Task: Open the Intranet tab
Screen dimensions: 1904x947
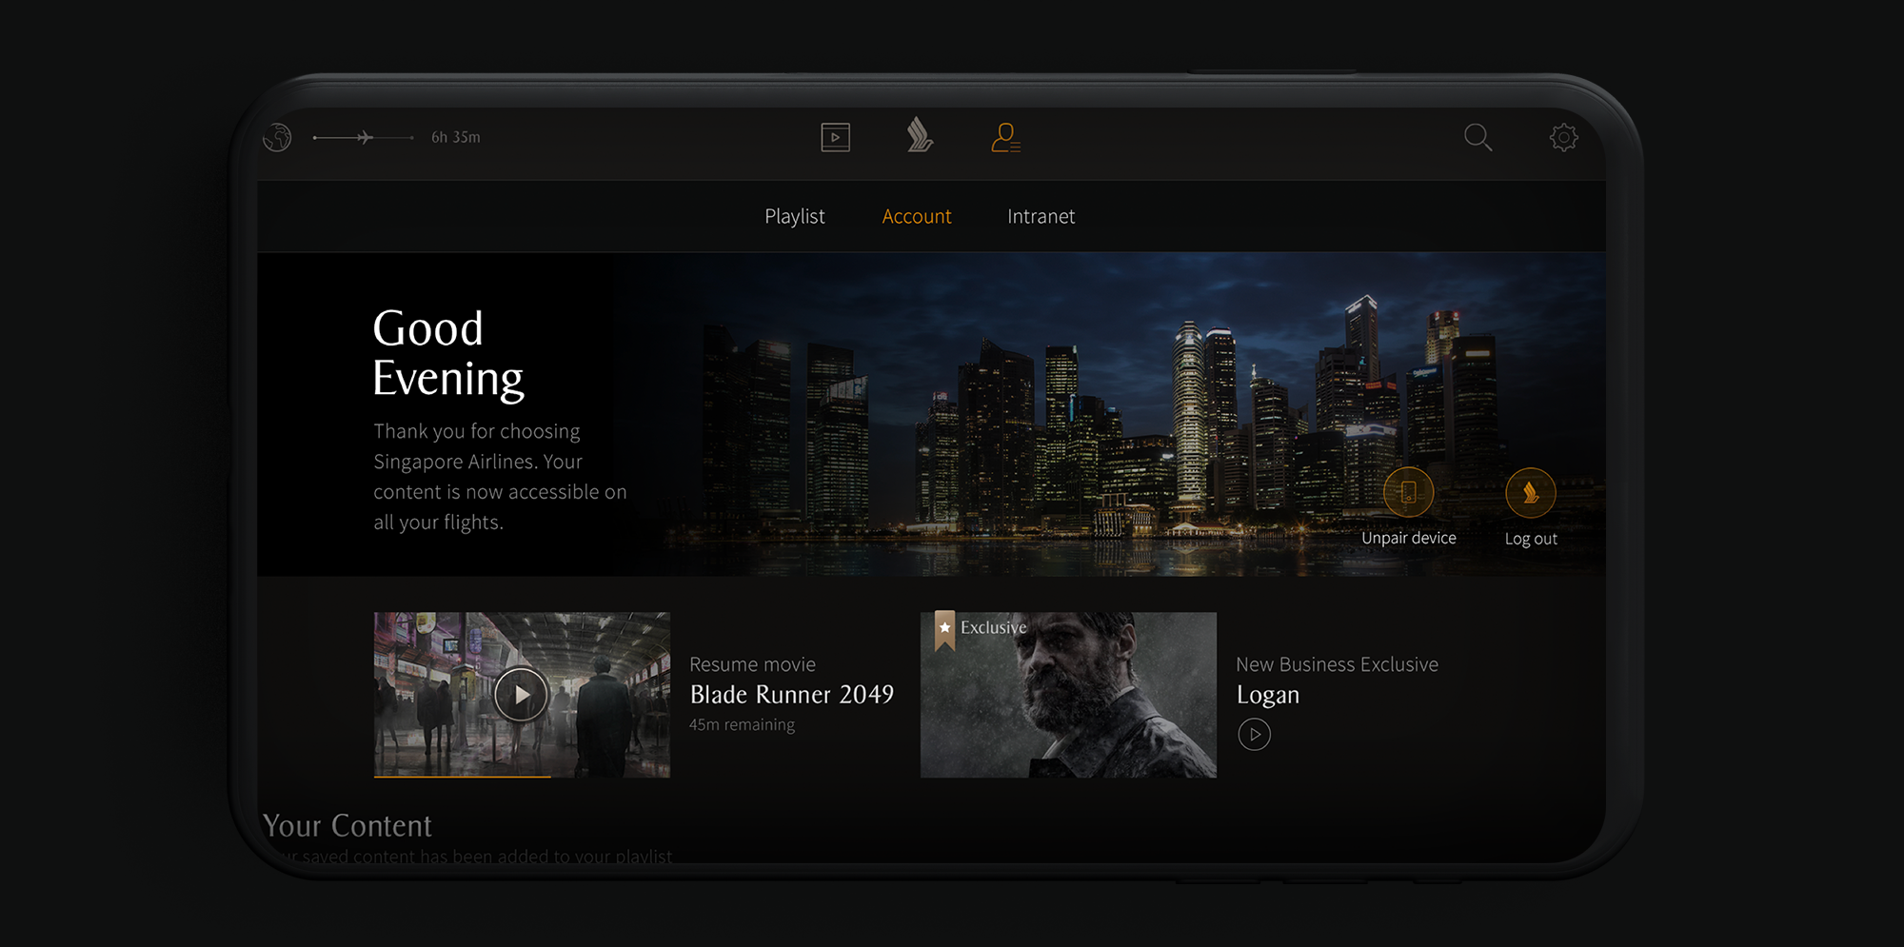Action: coord(1041,217)
